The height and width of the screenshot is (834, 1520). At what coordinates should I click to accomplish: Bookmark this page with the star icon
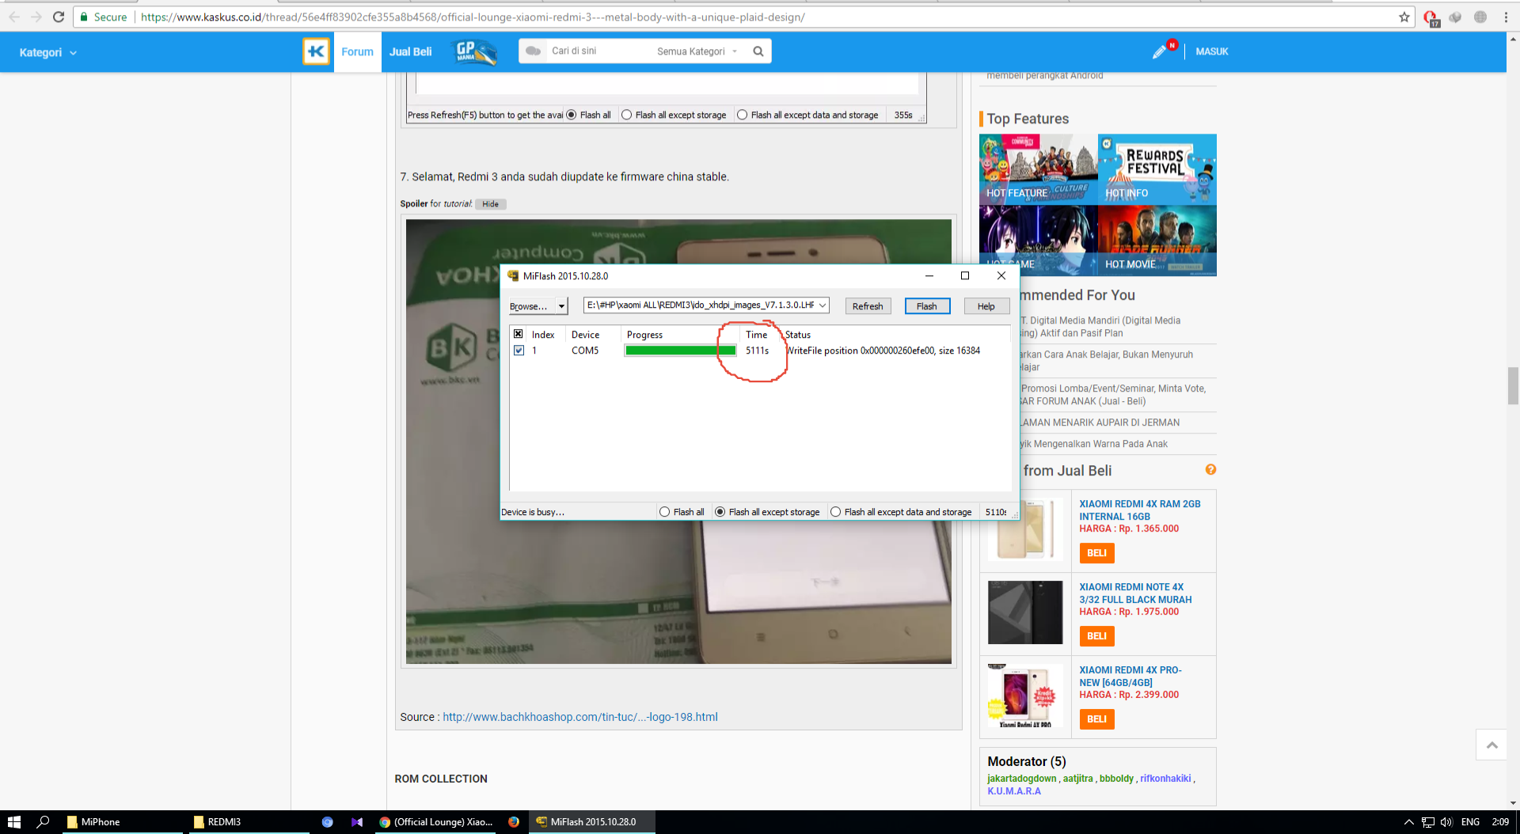[x=1404, y=17]
